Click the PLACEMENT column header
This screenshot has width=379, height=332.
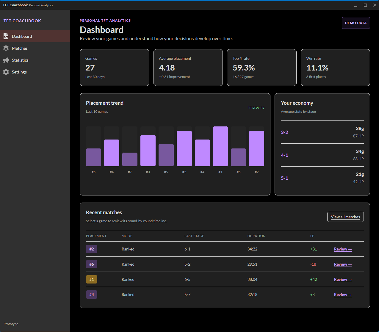(96, 236)
